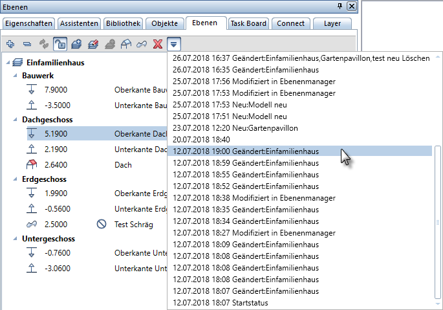Click the minus (collapse all) toolbar icon
443x310 pixels.
(27, 44)
